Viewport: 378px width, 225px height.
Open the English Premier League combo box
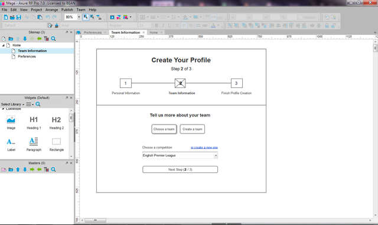coord(180,155)
